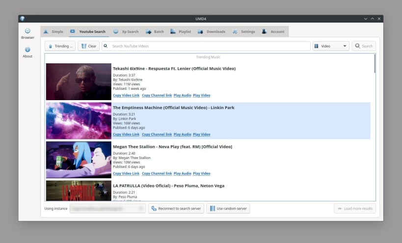Click the results list vertical scrollbar
The image size is (402, 243).
(x=375, y=63)
